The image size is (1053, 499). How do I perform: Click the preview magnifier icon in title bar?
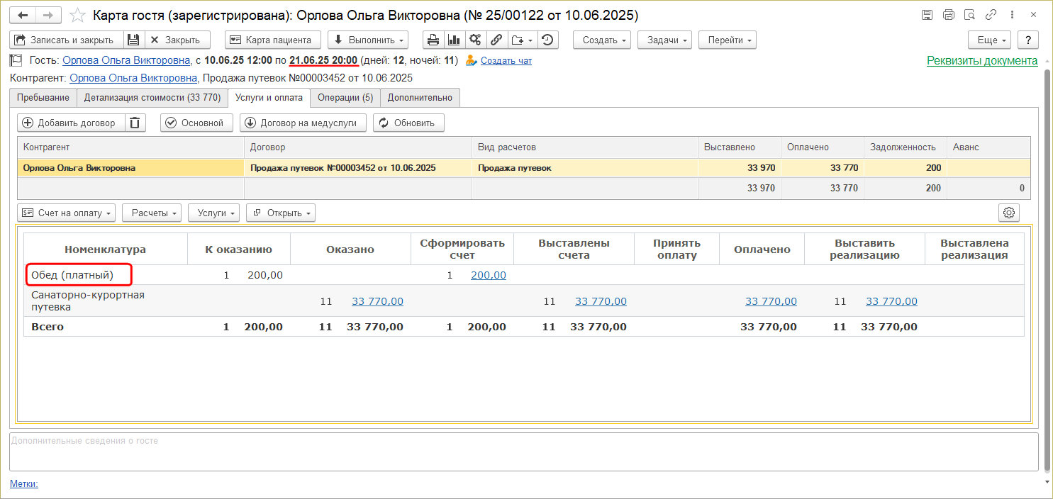[x=969, y=15]
